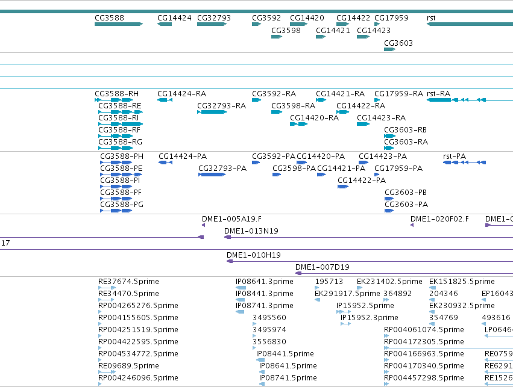
Task: Click protein CG3588-PI
Action: coord(116,187)
